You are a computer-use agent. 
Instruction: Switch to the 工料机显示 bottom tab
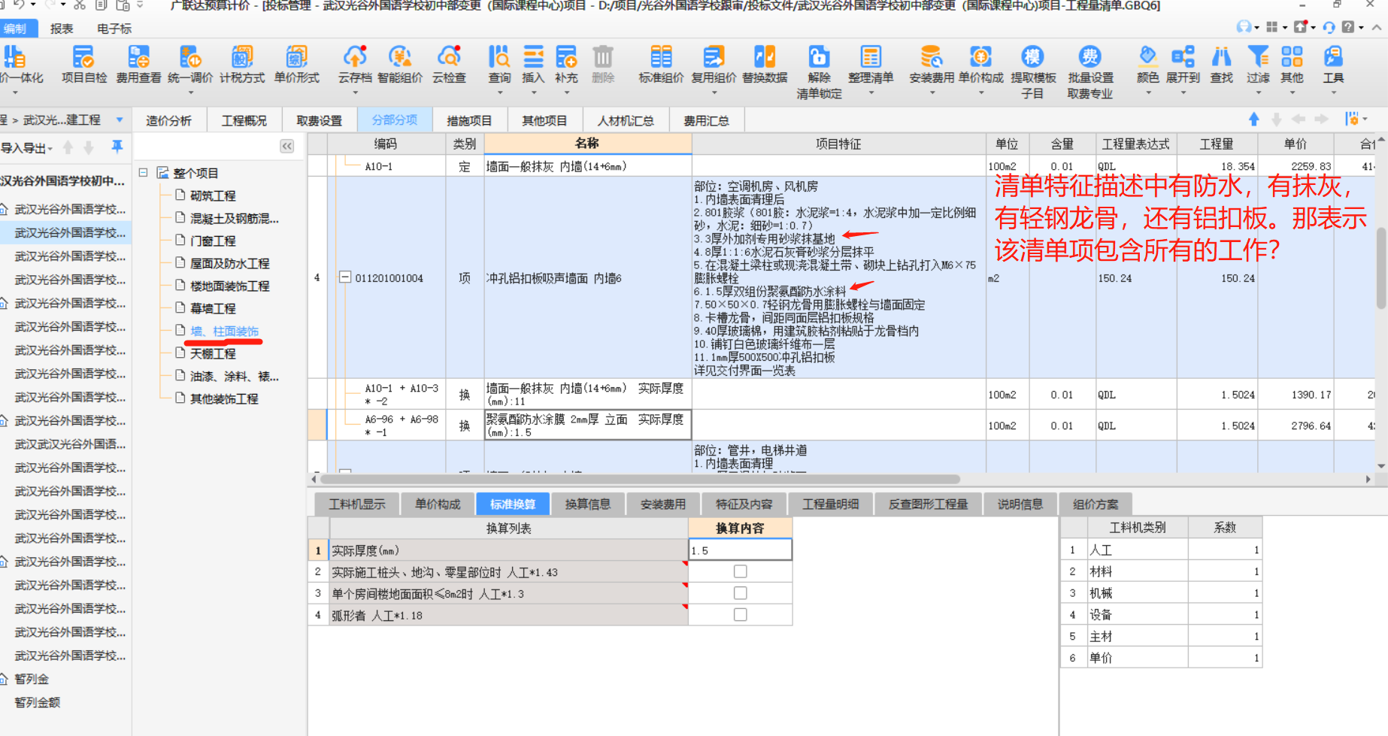coord(357,504)
